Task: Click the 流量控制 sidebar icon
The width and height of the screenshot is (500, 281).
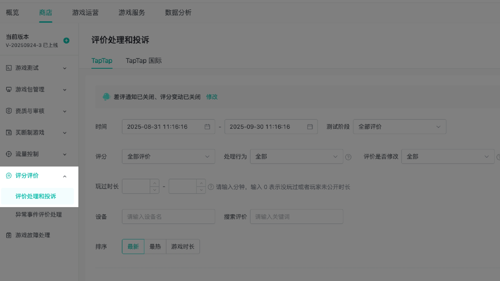Action: coord(9,154)
